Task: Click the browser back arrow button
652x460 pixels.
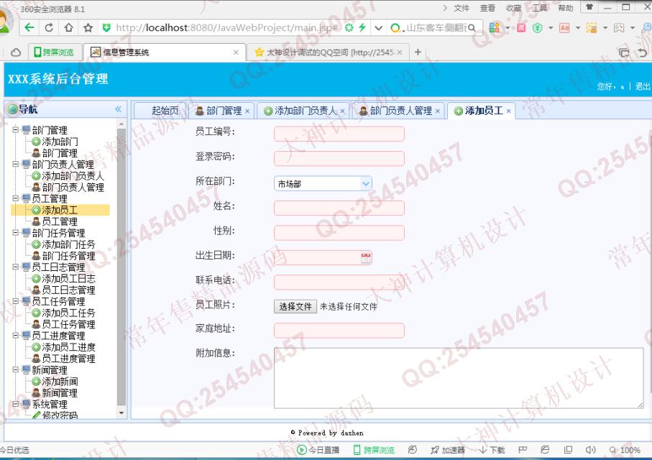Action: 29,28
